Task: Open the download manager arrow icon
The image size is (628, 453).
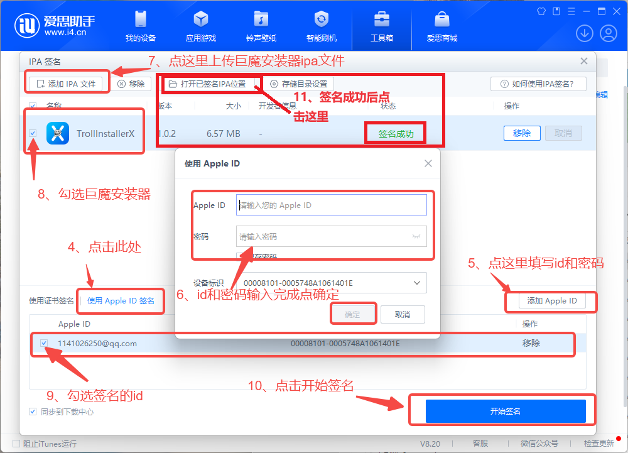Action: click(x=584, y=33)
